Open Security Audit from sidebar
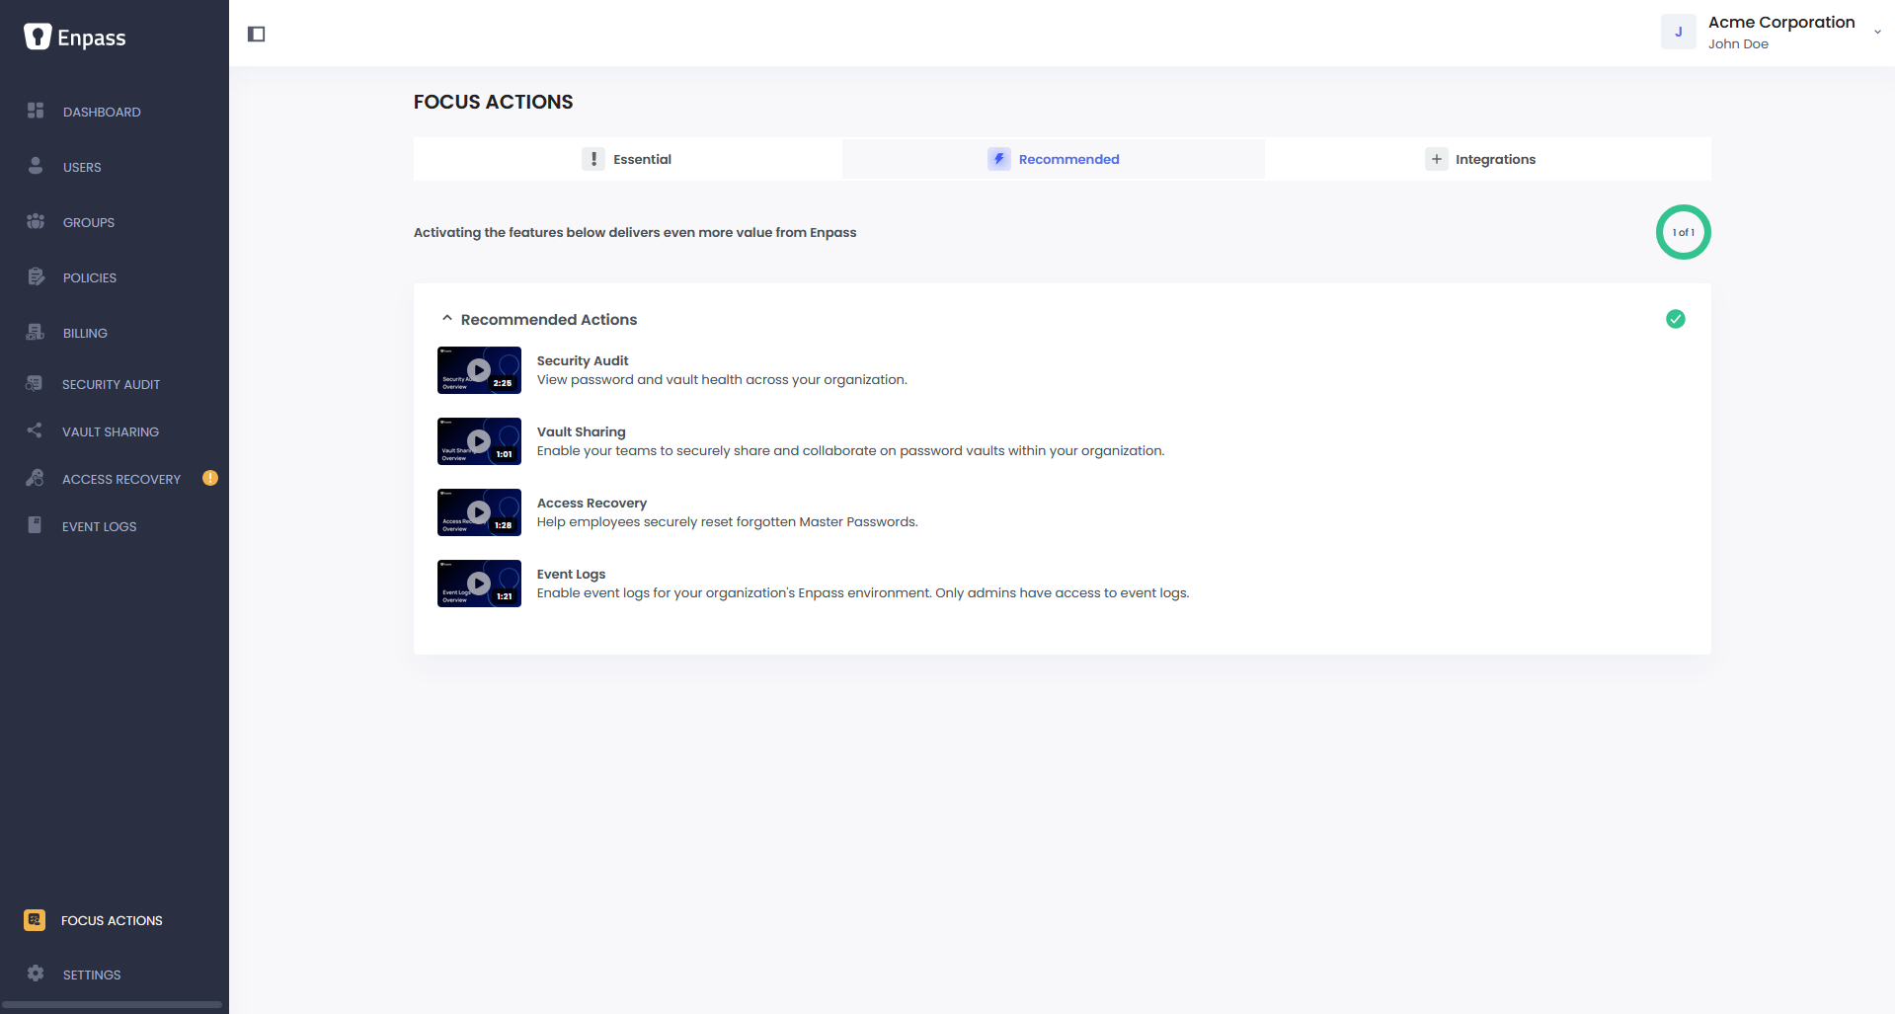1895x1014 pixels. tap(111, 384)
